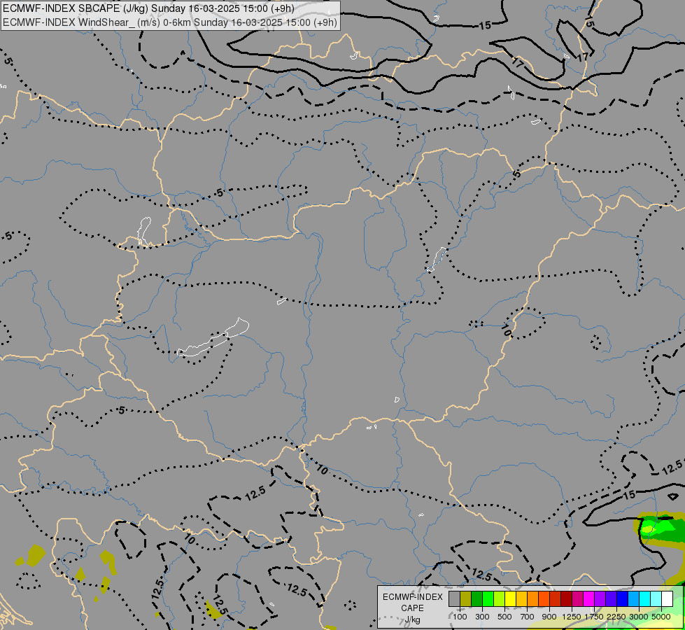Click the indigo violet legend swatch
The image size is (685, 630).
click(x=611, y=599)
